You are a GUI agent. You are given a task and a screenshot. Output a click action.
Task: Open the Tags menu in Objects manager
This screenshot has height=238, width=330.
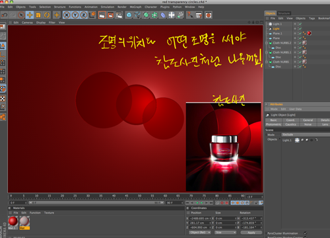(x=312, y=19)
